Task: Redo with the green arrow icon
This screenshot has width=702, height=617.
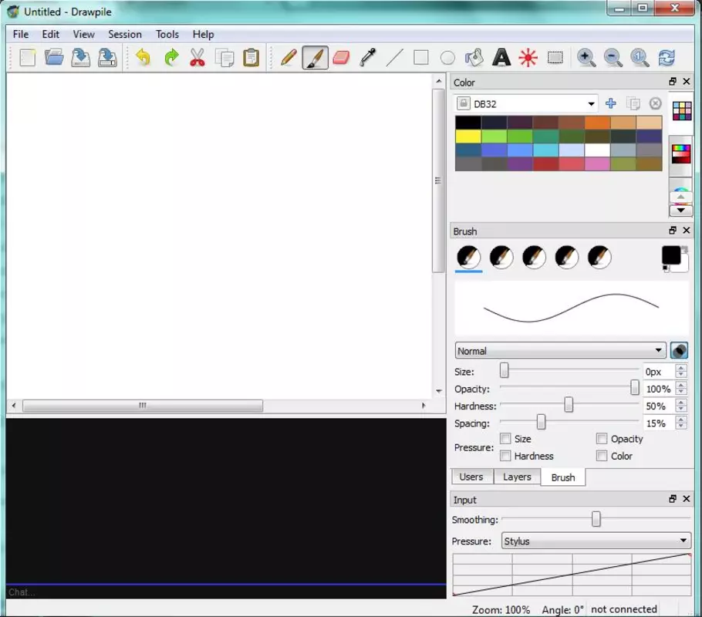Action: 171,58
